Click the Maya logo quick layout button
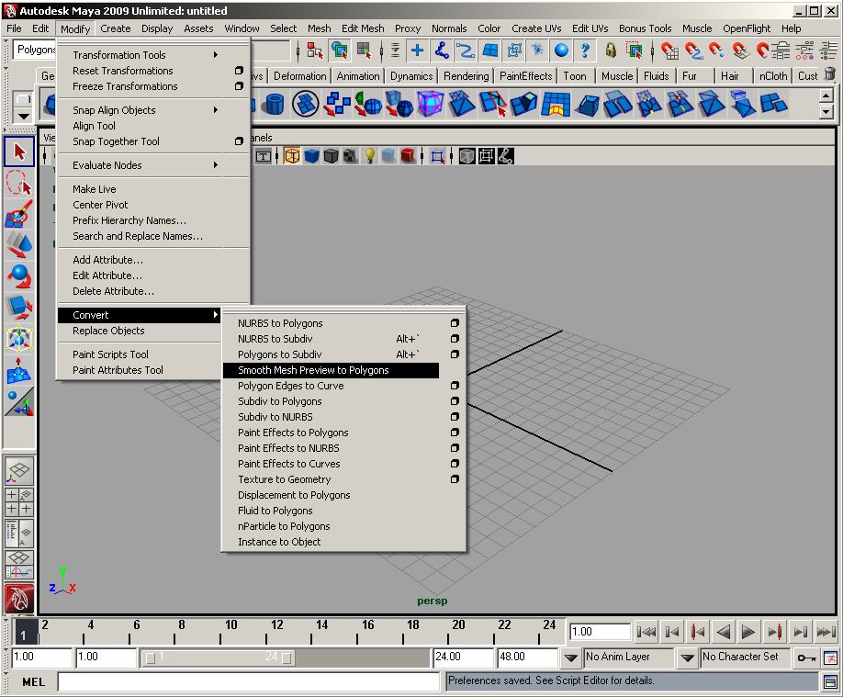843x697 pixels. pos(19,598)
